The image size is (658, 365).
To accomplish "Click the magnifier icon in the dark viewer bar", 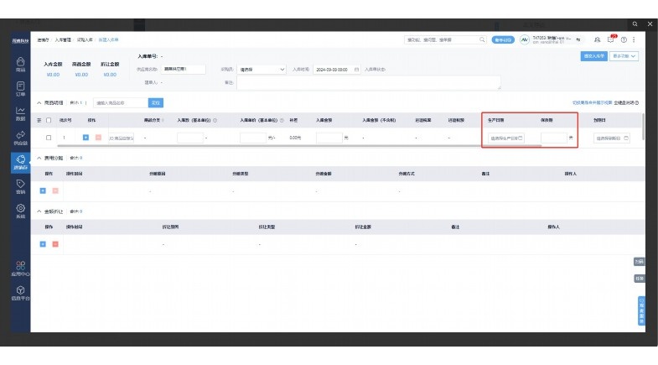I will pos(635,24).
